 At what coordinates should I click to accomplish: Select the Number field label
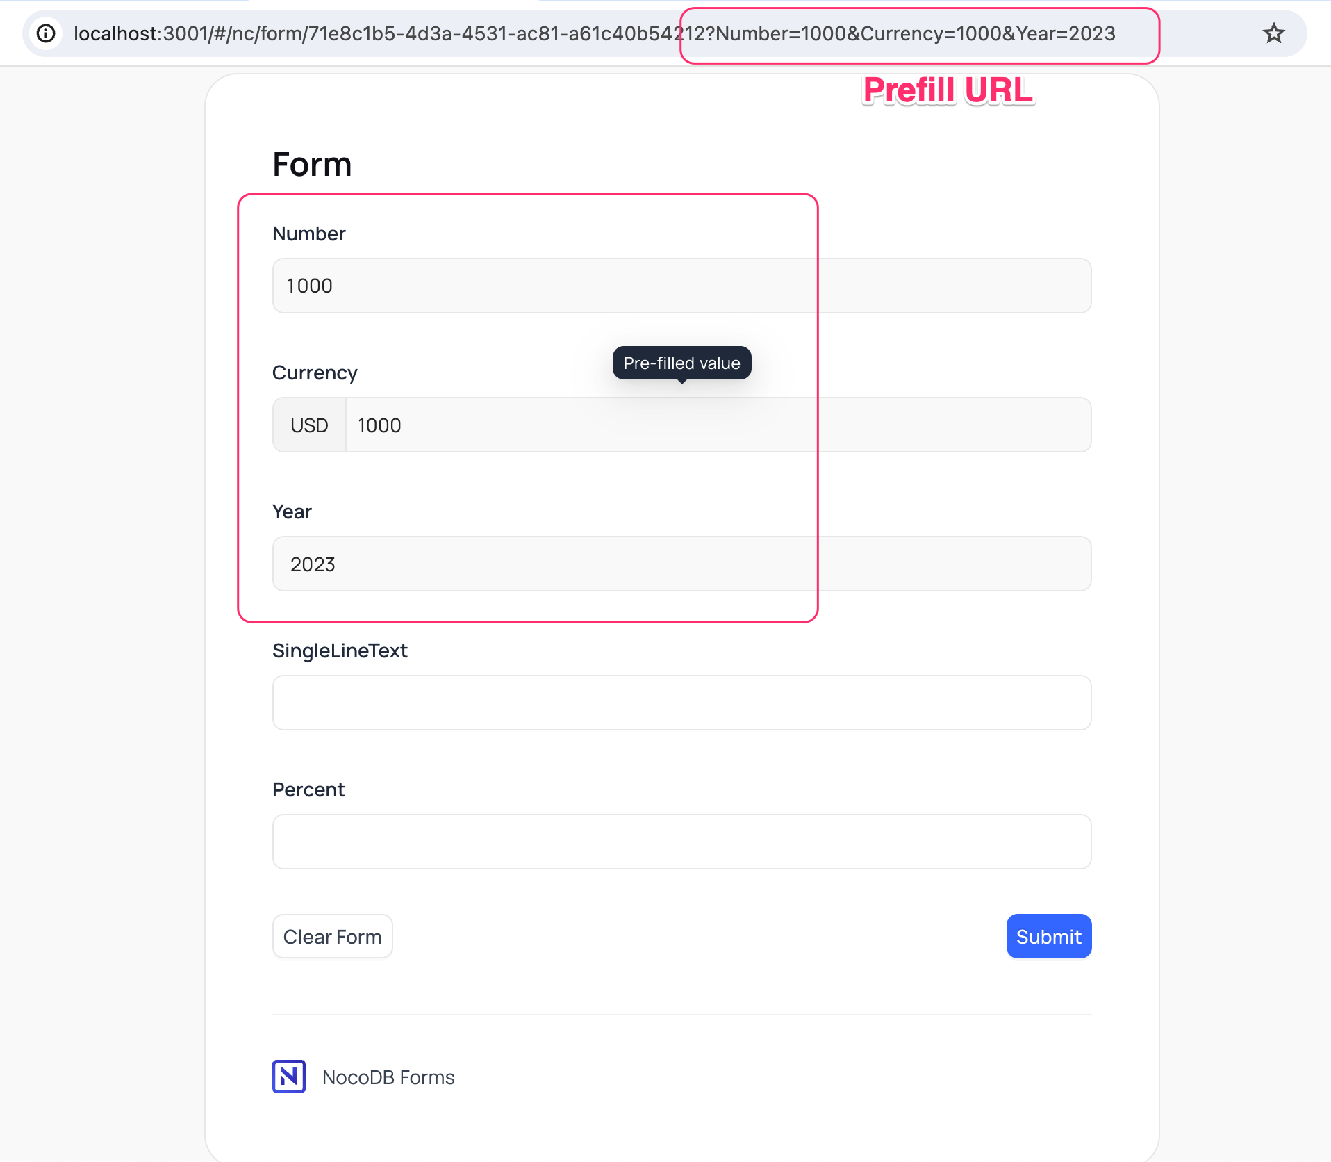308,234
